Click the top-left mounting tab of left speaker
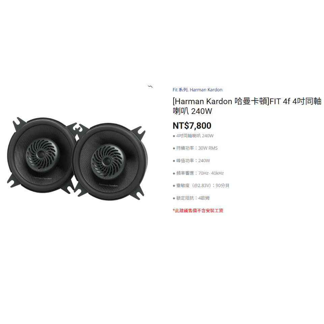Viewport: 324px width, 324px height. [x=19, y=123]
